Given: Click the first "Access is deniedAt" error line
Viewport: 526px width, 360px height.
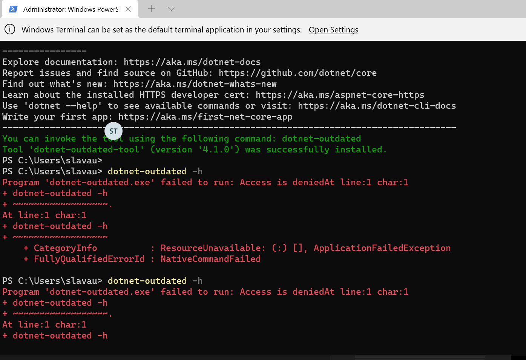Looking at the screenshot, I should pos(205,182).
